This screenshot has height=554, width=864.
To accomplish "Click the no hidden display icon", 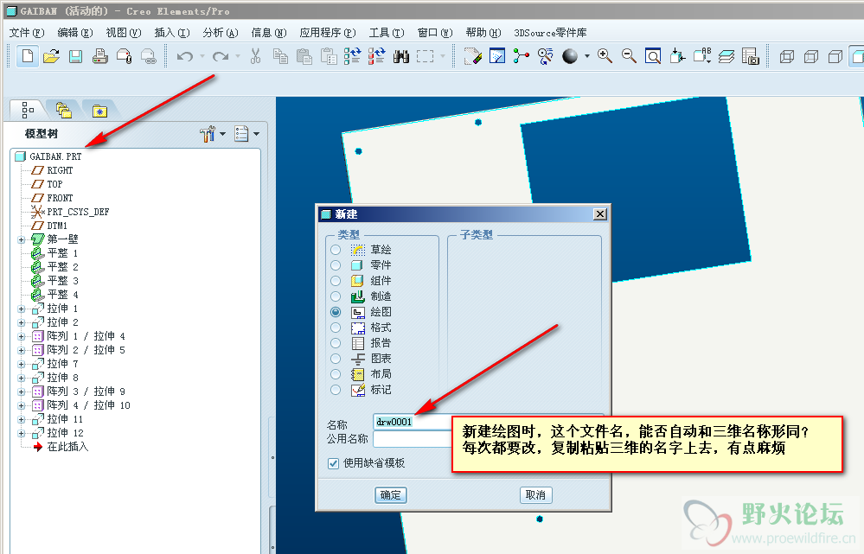I will pos(835,56).
